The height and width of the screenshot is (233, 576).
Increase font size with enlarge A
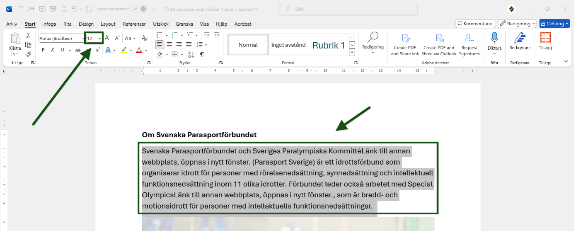coord(107,38)
